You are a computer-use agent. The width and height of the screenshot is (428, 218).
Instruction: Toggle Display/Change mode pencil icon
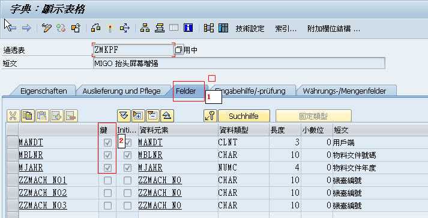tap(47, 28)
